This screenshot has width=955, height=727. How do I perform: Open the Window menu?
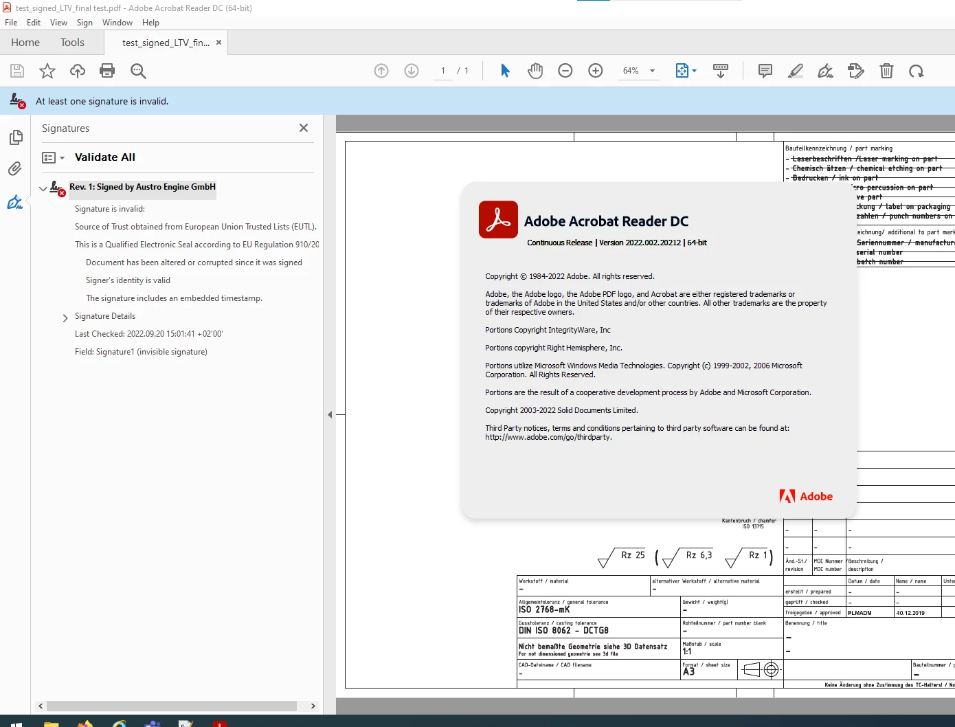[117, 23]
